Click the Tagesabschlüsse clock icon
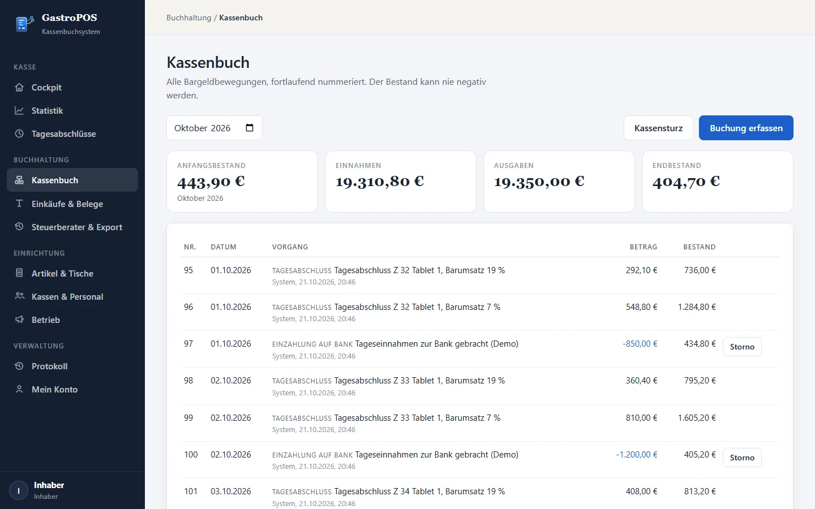The image size is (815, 509). 19,134
